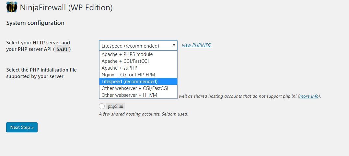Click the SAPI code label

(62, 49)
